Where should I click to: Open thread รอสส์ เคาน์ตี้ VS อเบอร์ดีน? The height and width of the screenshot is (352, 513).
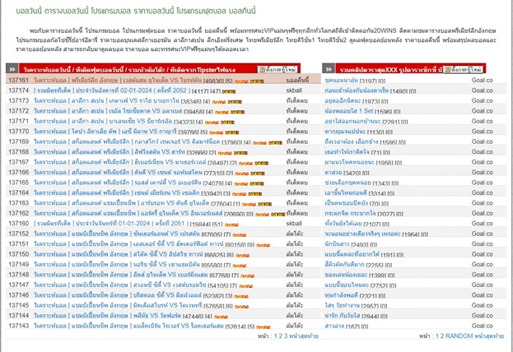point(118,183)
